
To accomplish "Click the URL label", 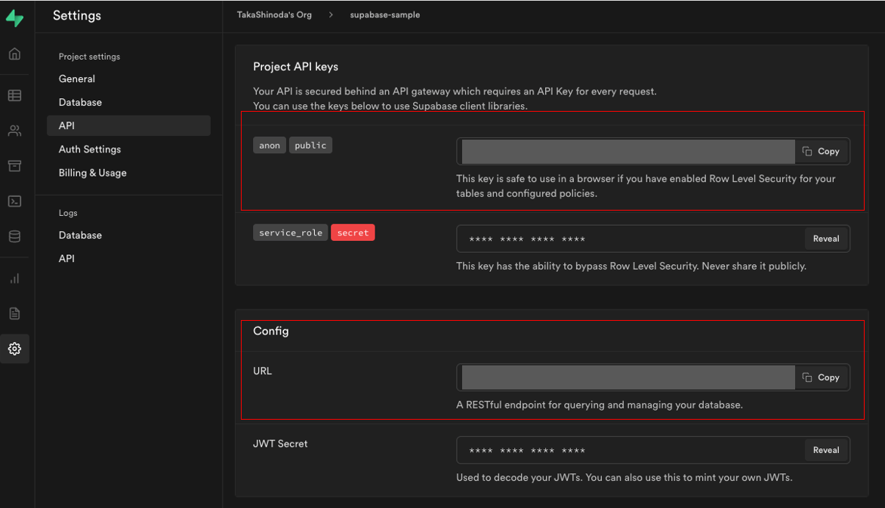I will [x=263, y=371].
